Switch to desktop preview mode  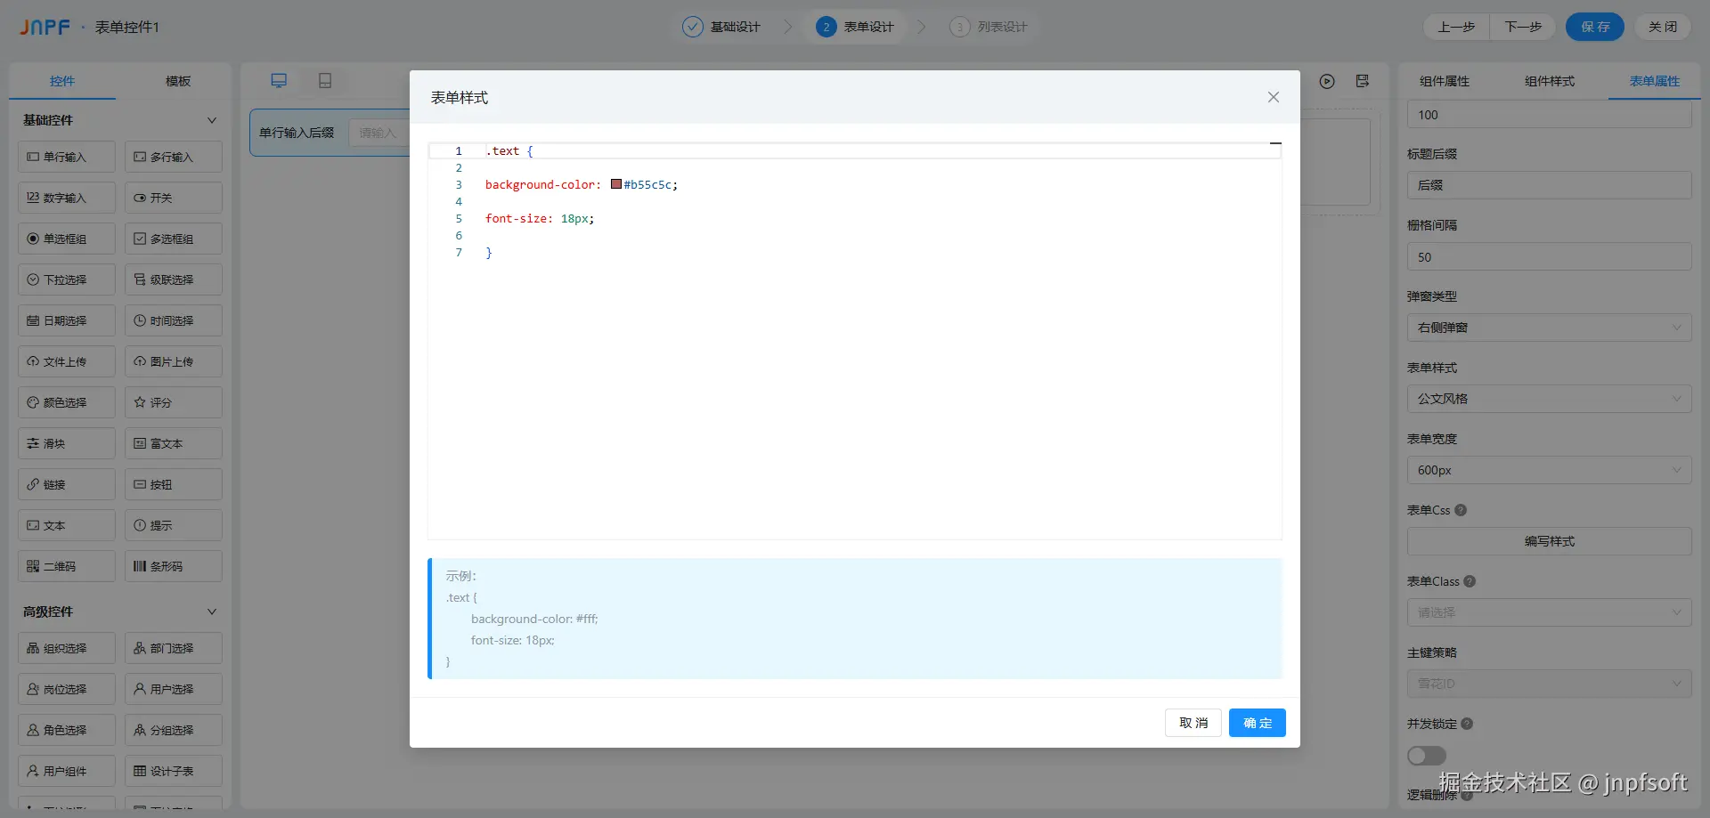coord(279,81)
